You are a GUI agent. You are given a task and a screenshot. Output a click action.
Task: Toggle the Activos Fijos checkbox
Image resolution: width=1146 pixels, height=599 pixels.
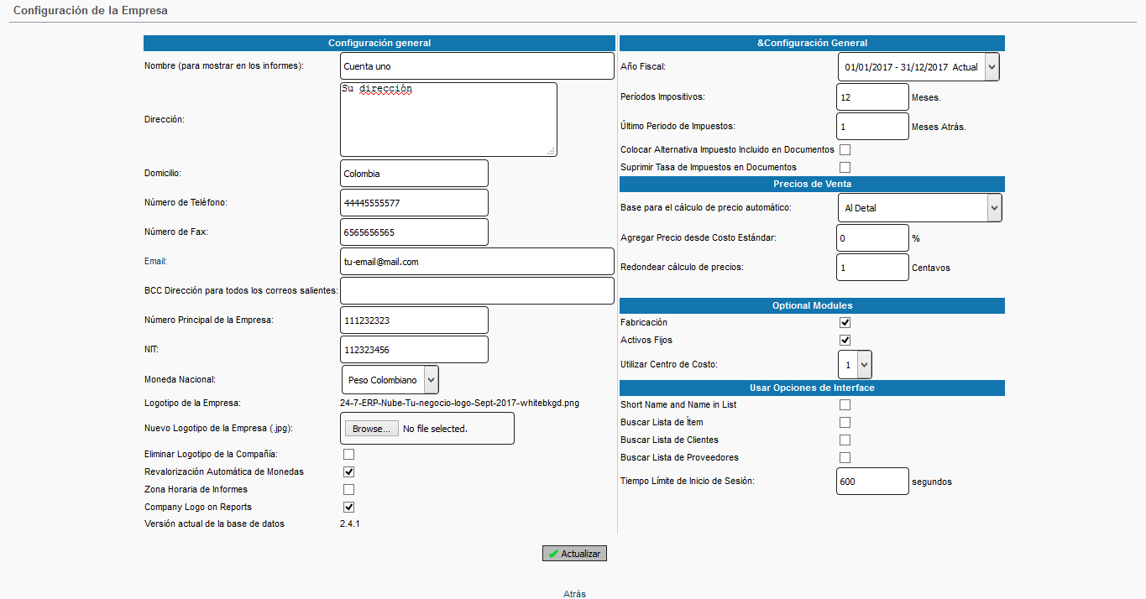845,341
